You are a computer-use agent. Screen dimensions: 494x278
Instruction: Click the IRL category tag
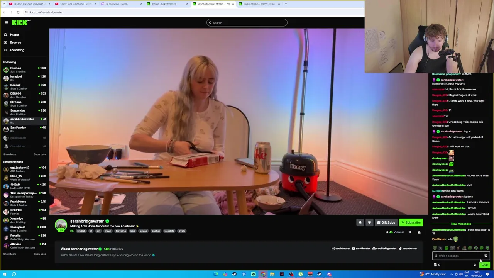(x=72, y=231)
